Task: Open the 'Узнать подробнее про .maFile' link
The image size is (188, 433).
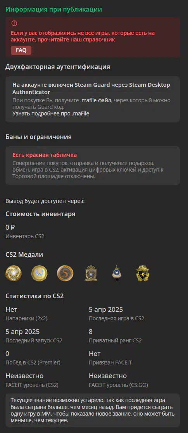Action: (x=51, y=113)
